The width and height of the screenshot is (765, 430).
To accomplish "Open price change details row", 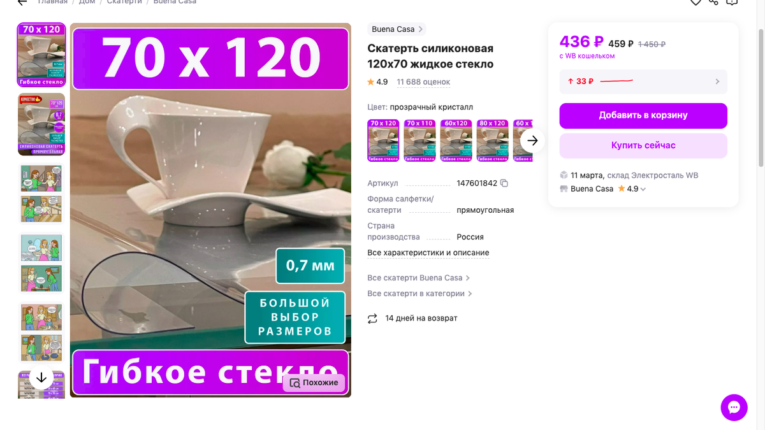I will pyautogui.click(x=643, y=82).
